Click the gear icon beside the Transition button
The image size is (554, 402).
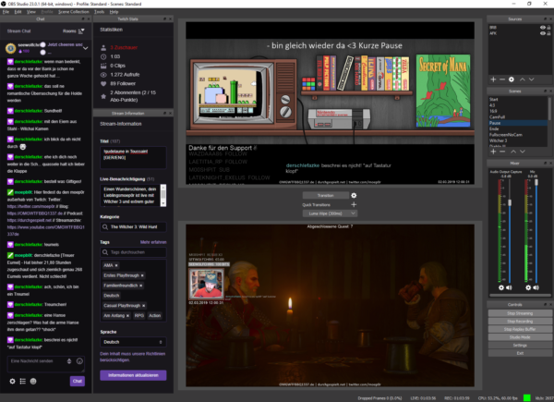click(355, 196)
